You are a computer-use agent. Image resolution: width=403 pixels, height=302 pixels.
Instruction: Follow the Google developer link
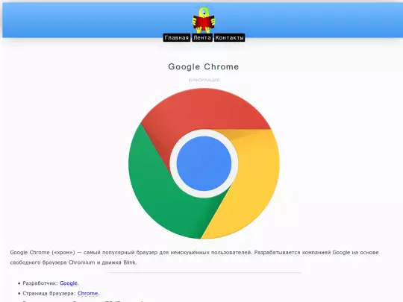(69, 283)
